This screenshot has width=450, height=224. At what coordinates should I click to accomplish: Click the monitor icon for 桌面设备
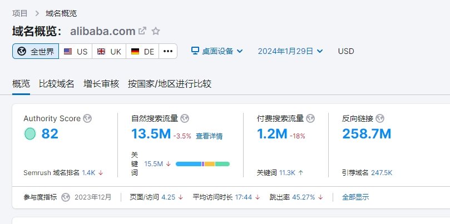pos(195,51)
